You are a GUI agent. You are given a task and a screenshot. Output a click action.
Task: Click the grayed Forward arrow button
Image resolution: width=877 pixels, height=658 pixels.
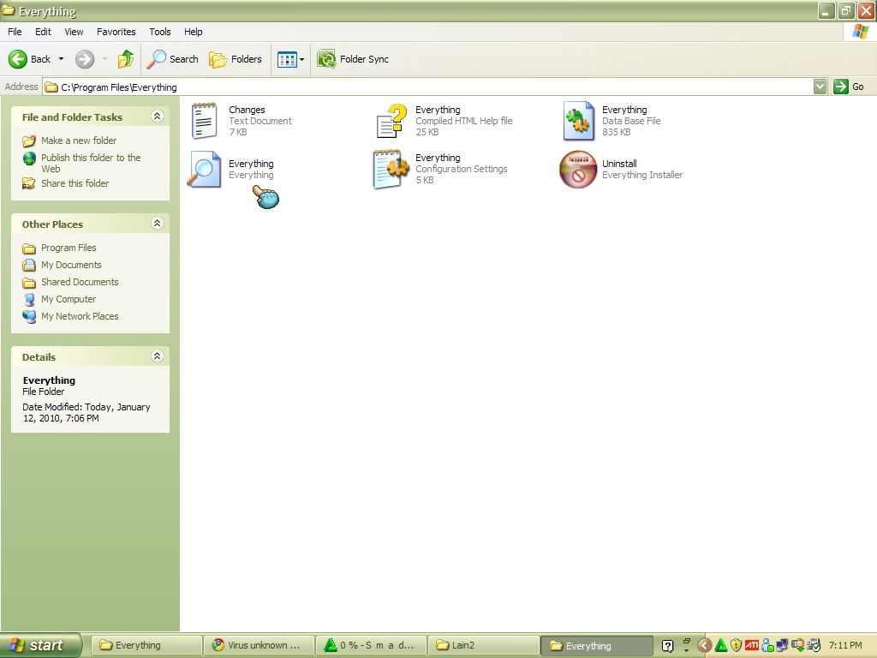85,59
